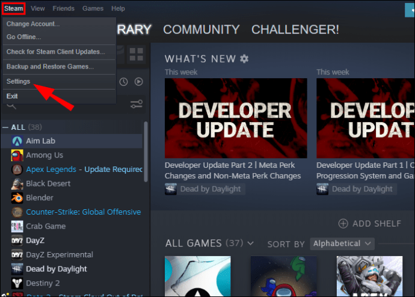Click the Among Us icon in list
The width and height of the screenshot is (415, 297).
point(17,155)
